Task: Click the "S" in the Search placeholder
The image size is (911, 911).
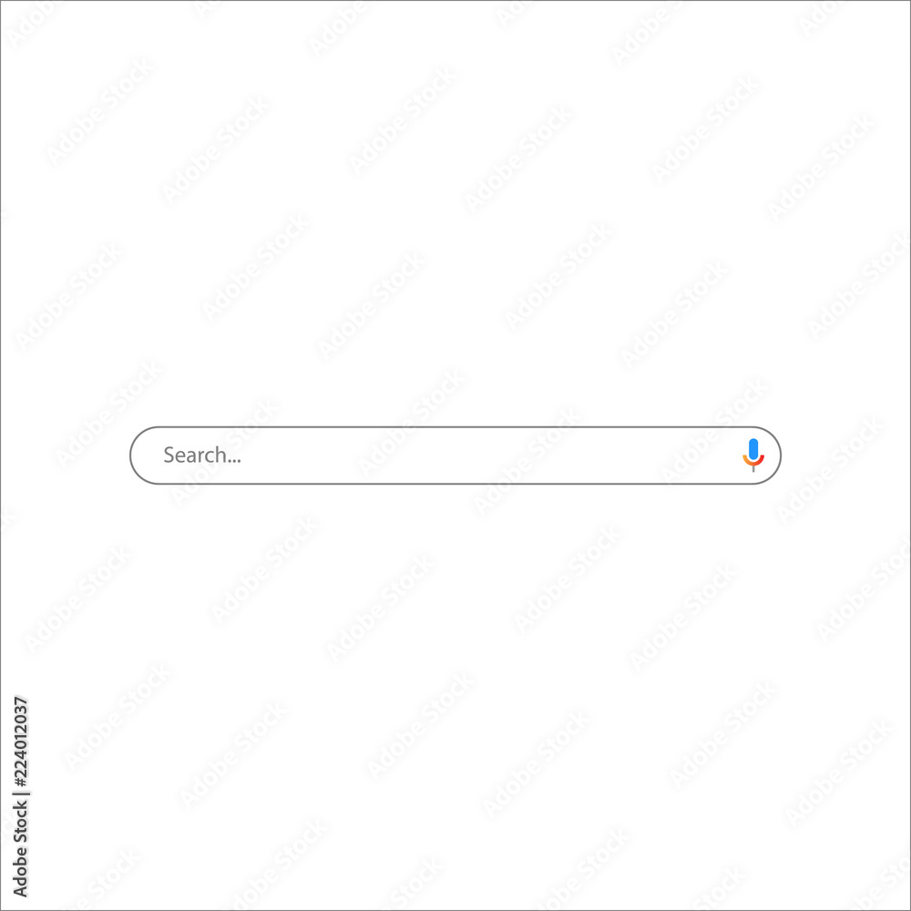Action: click(169, 455)
